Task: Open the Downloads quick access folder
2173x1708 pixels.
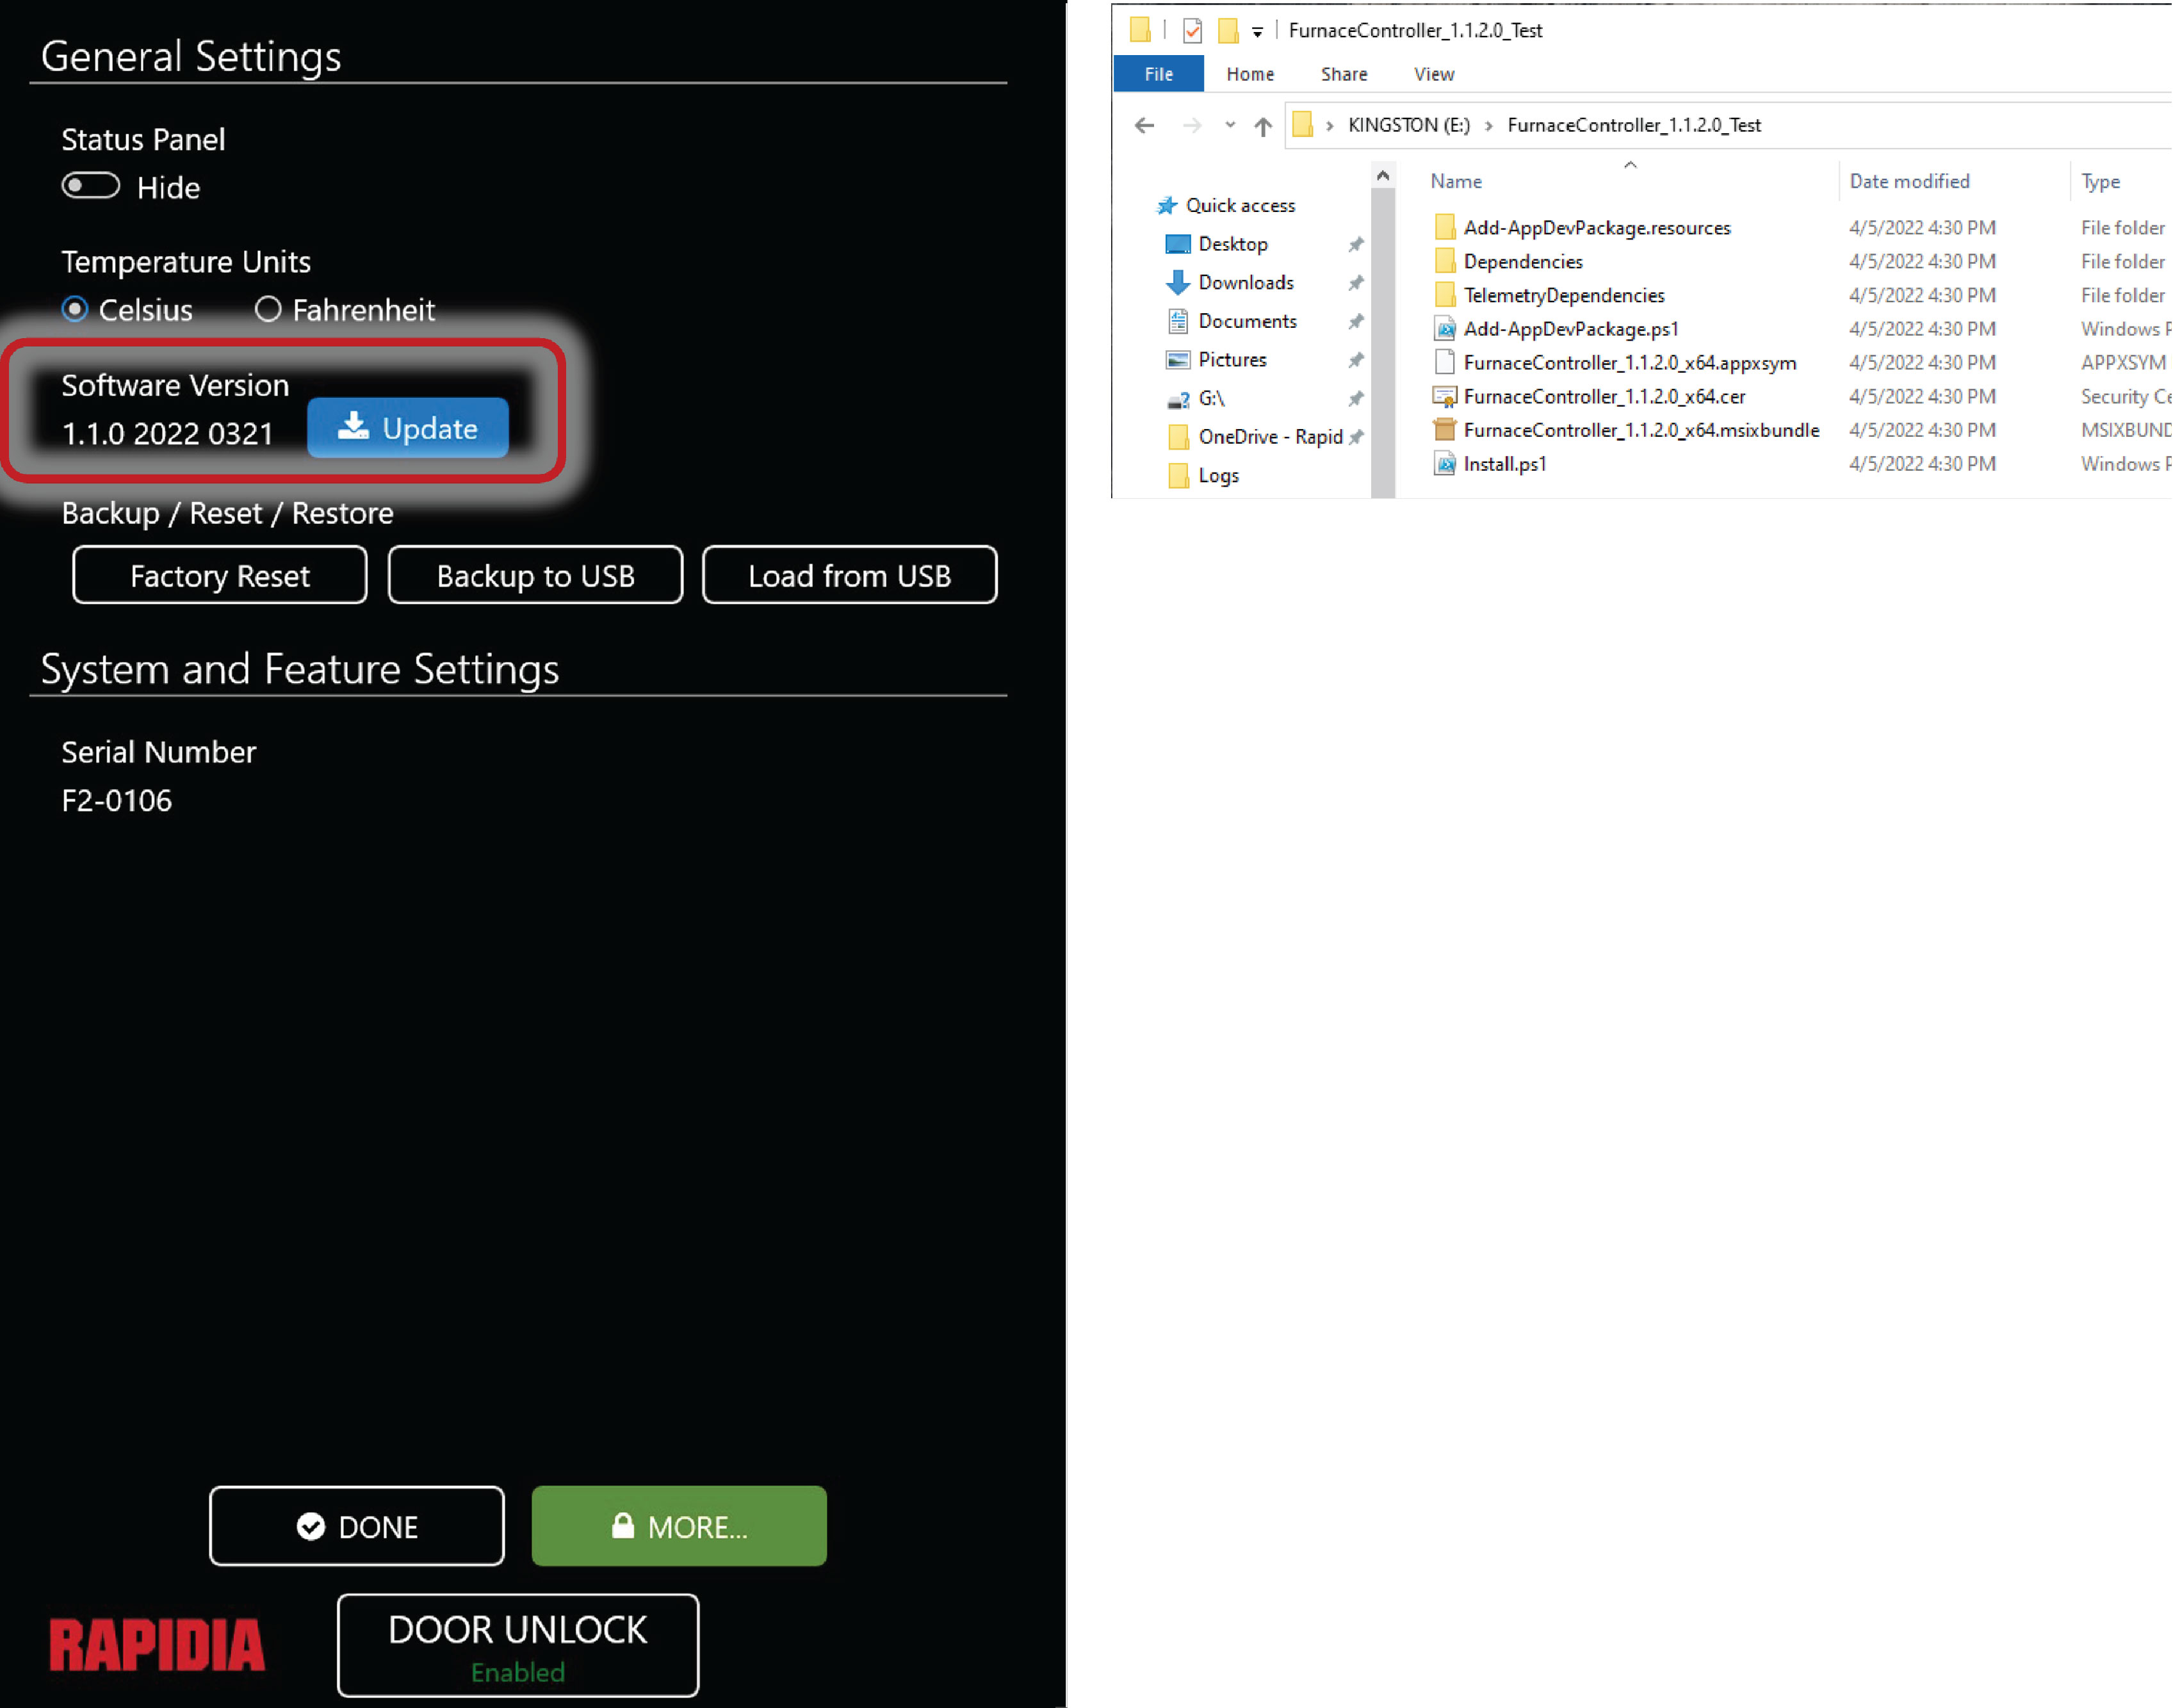Action: [1245, 283]
